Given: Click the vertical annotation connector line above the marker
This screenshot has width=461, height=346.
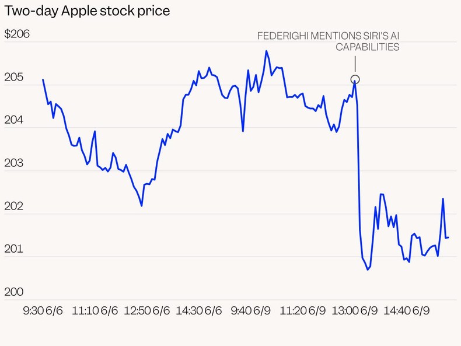Looking at the screenshot, I should click(355, 63).
